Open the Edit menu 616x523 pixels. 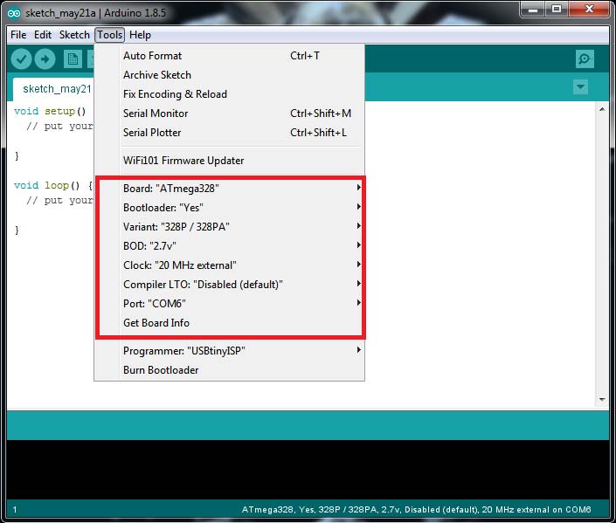point(43,35)
